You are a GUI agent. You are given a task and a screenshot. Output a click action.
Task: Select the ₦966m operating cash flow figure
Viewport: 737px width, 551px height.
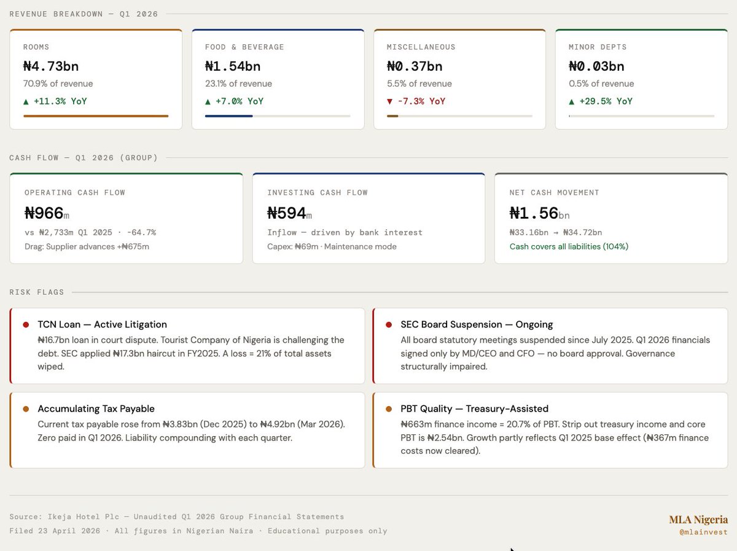click(x=47, y=213)
